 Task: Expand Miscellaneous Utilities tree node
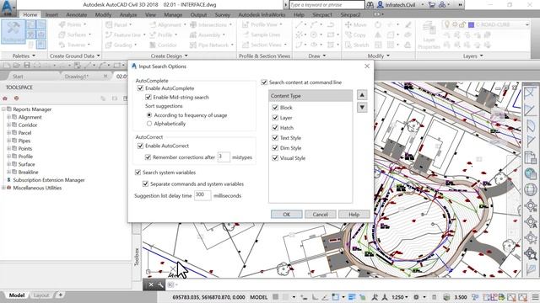(x=3, y=188)
